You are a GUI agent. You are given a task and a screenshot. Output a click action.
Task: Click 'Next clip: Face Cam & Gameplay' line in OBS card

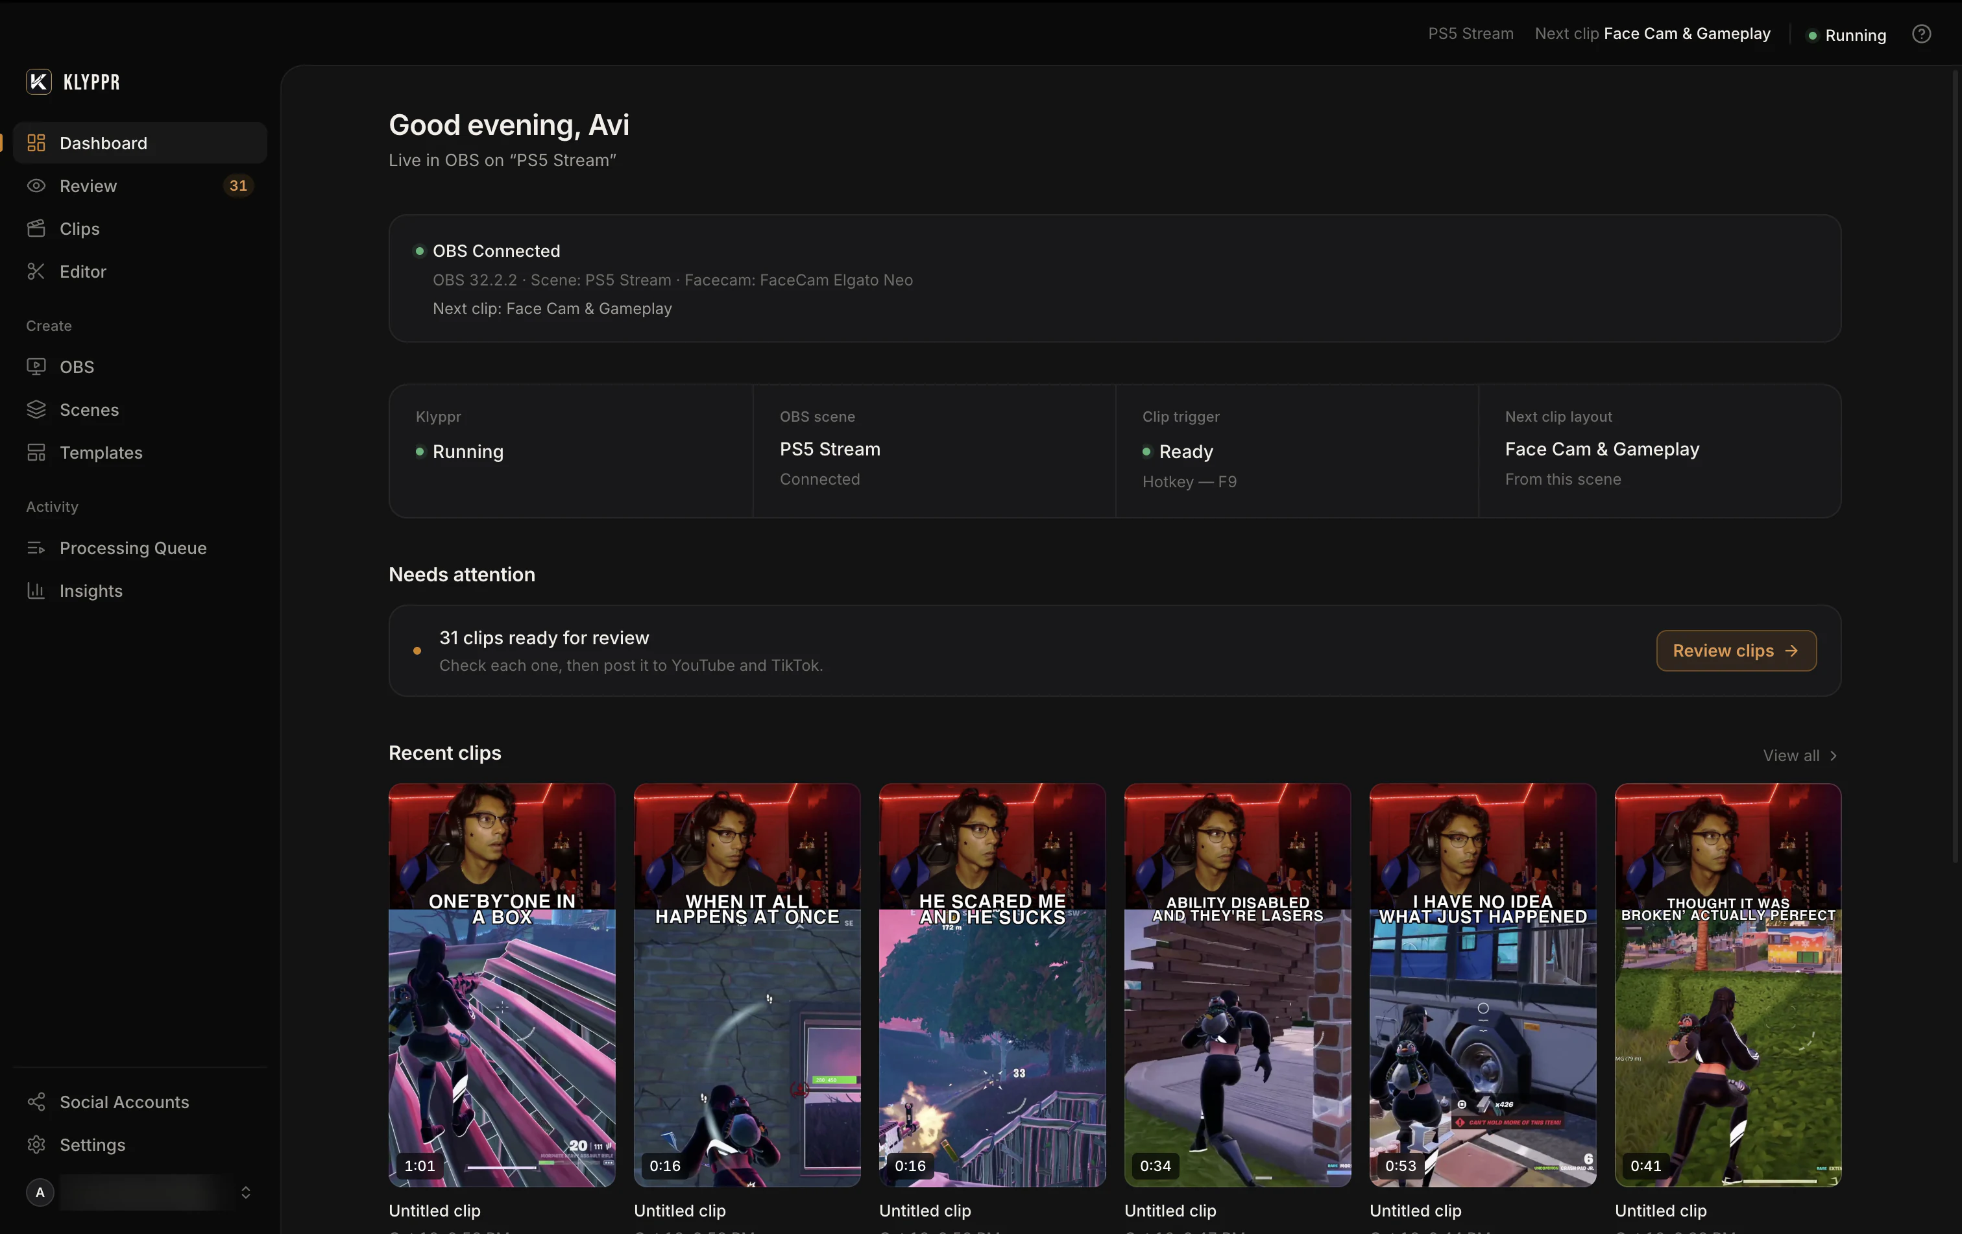point(551,309)
